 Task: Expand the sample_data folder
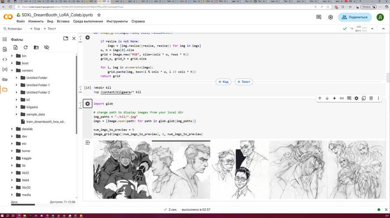(16, 114)
